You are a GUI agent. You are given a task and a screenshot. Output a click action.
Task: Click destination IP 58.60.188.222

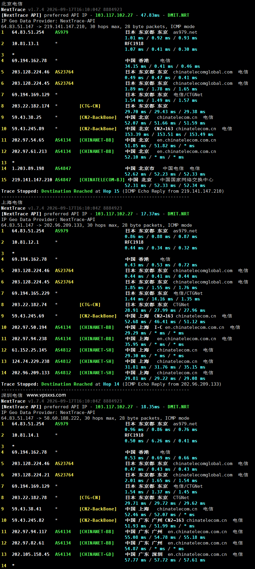point(62,418)
